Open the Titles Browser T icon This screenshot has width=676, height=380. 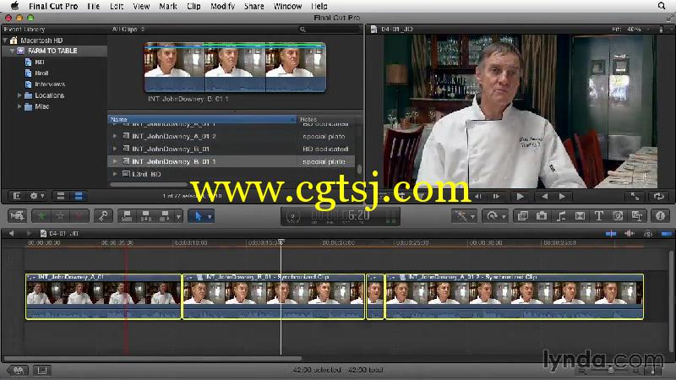(x=599, y=216)
